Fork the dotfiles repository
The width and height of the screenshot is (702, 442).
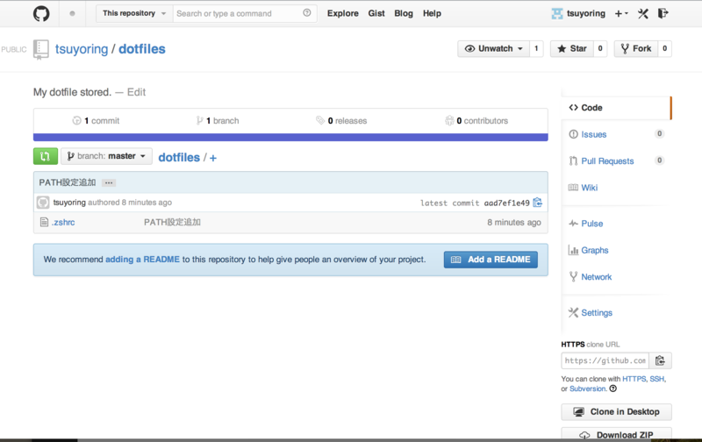(x=635, y=48)
